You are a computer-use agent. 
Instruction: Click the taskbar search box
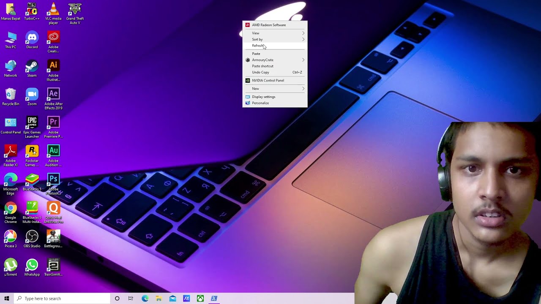pos(62,299)
